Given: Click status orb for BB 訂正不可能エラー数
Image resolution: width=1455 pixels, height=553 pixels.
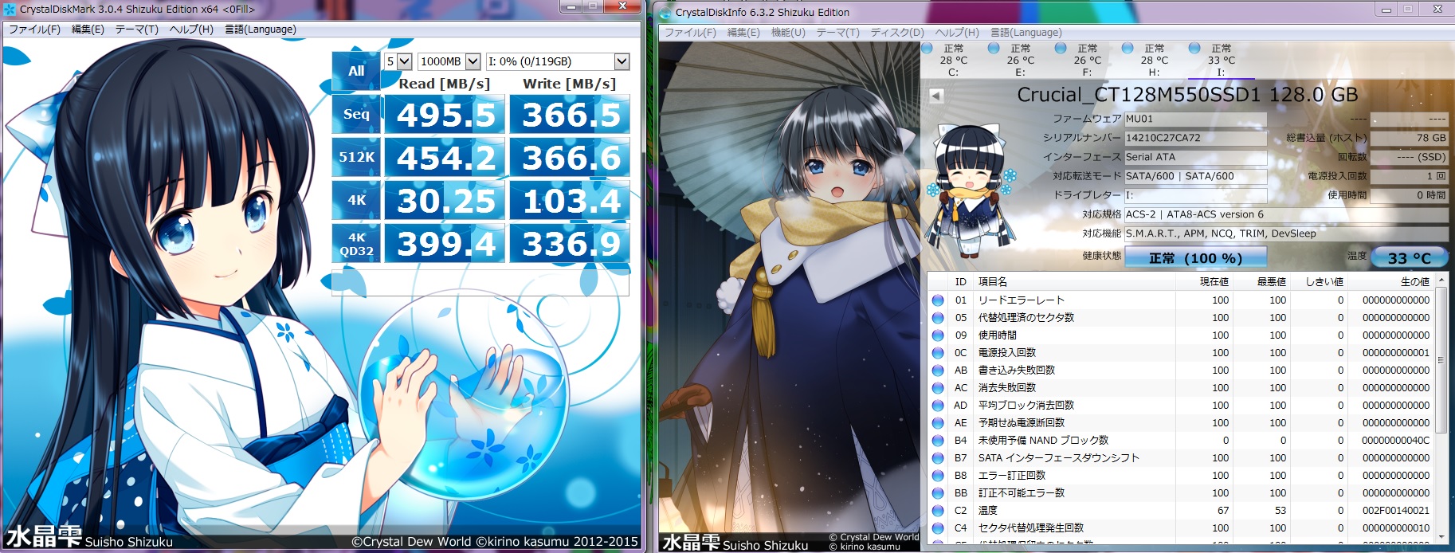Looking at the screenshot, I should pyautogui.click(x=938, y=493).
